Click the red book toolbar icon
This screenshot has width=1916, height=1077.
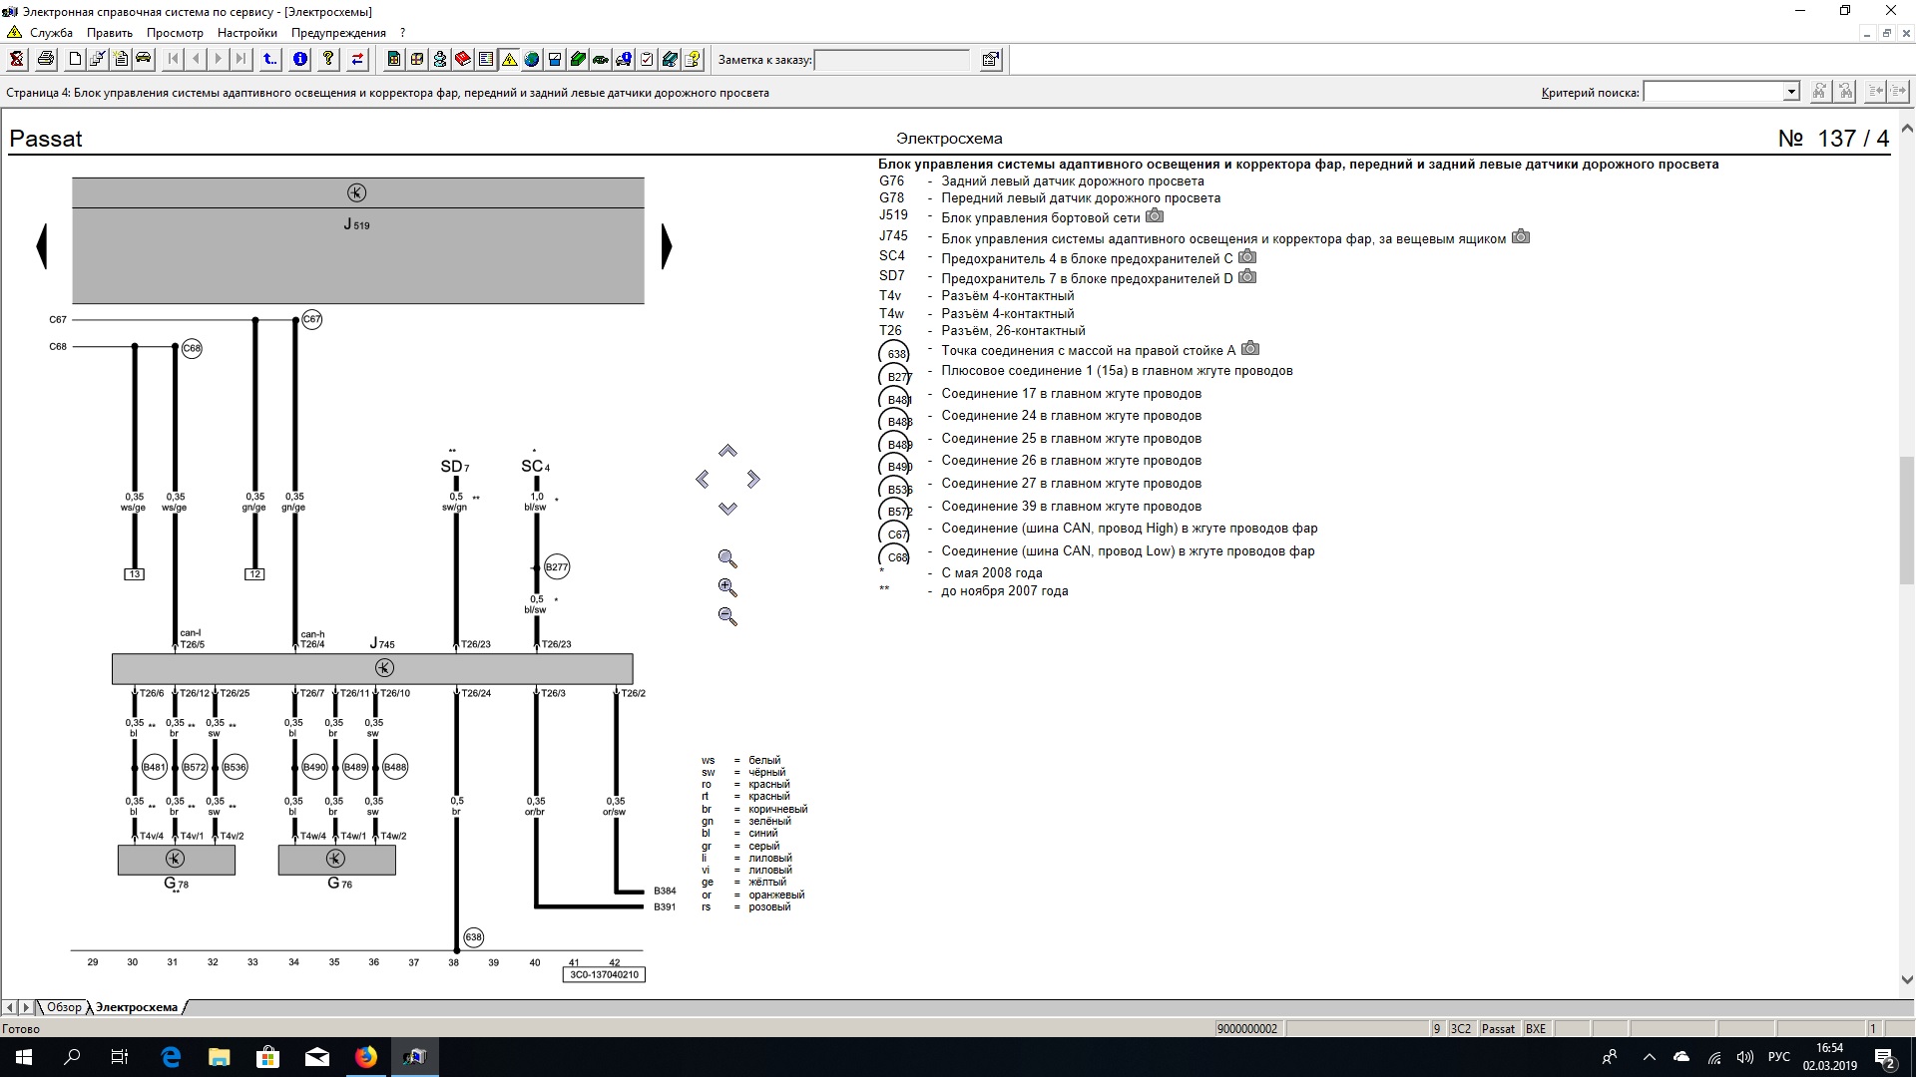[x=463, y=60]
